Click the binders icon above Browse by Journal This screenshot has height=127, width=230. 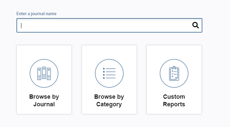click(x=44, y=73)
